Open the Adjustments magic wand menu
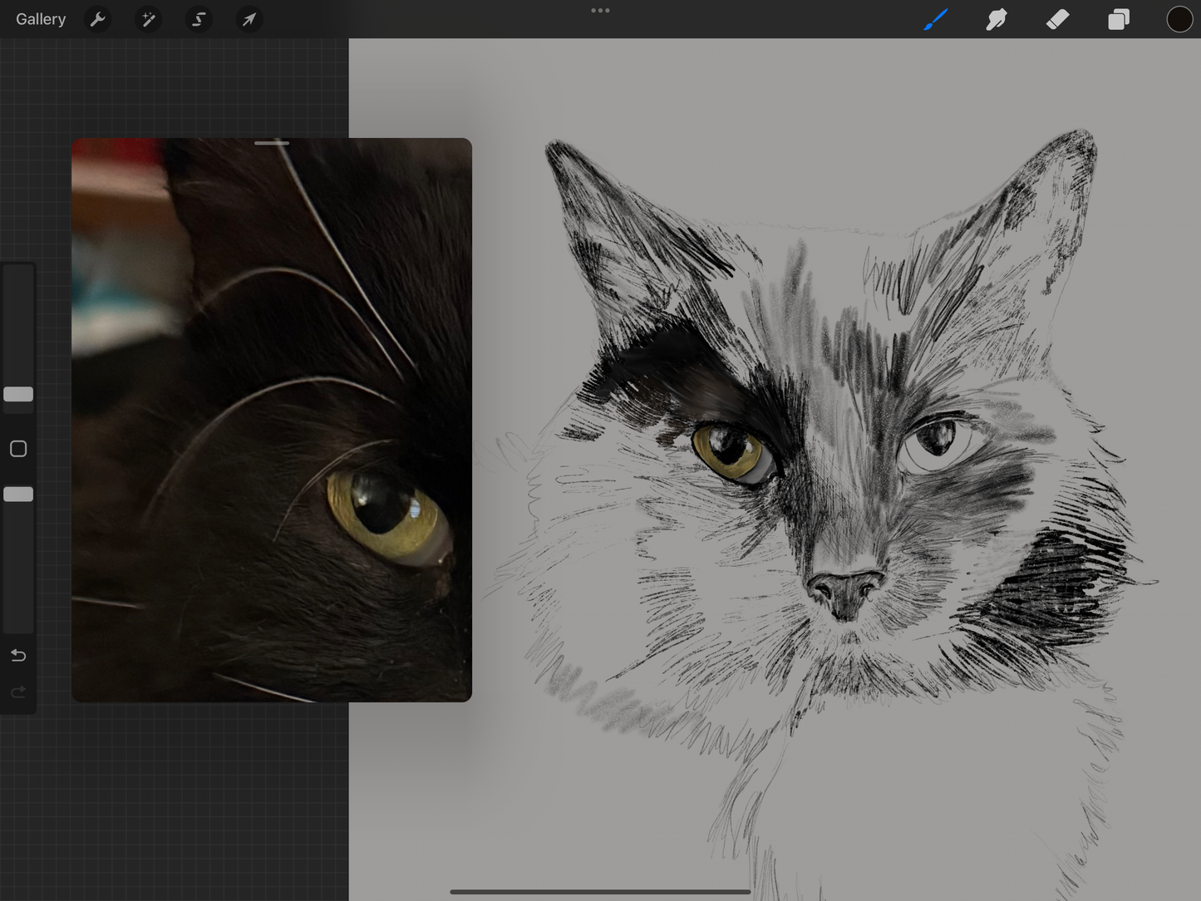Image resolution: width=1201 pixels, height=901 pixels. coord(148,19)
